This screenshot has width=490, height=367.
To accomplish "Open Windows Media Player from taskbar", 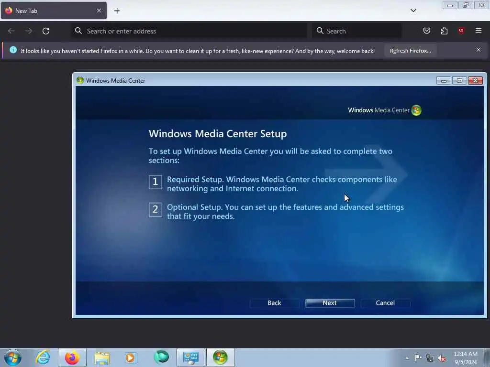I will point(131,357).
